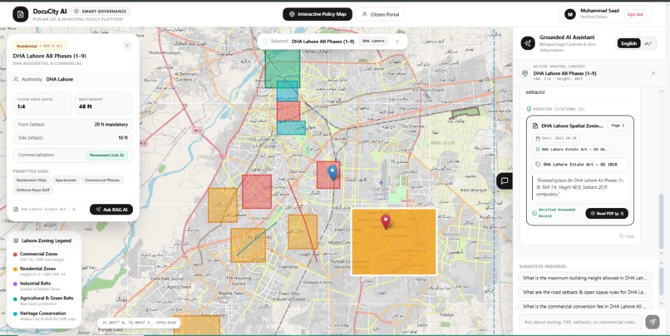Ask suggested question about maximum building height
670x336 pixels.
click(x=585, y=278)
